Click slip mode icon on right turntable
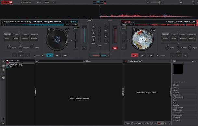The height and width of the screenshot is (126, 198). [x=134, y=30]
